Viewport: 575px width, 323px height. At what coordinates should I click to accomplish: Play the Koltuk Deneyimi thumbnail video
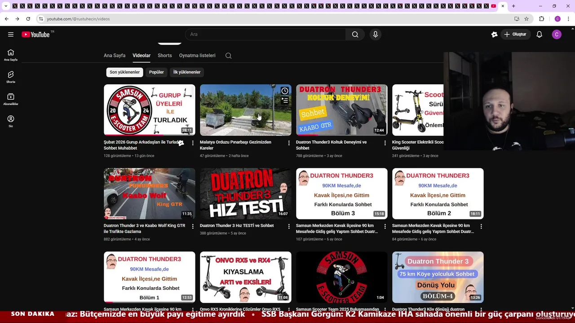[x=342, y=110]
